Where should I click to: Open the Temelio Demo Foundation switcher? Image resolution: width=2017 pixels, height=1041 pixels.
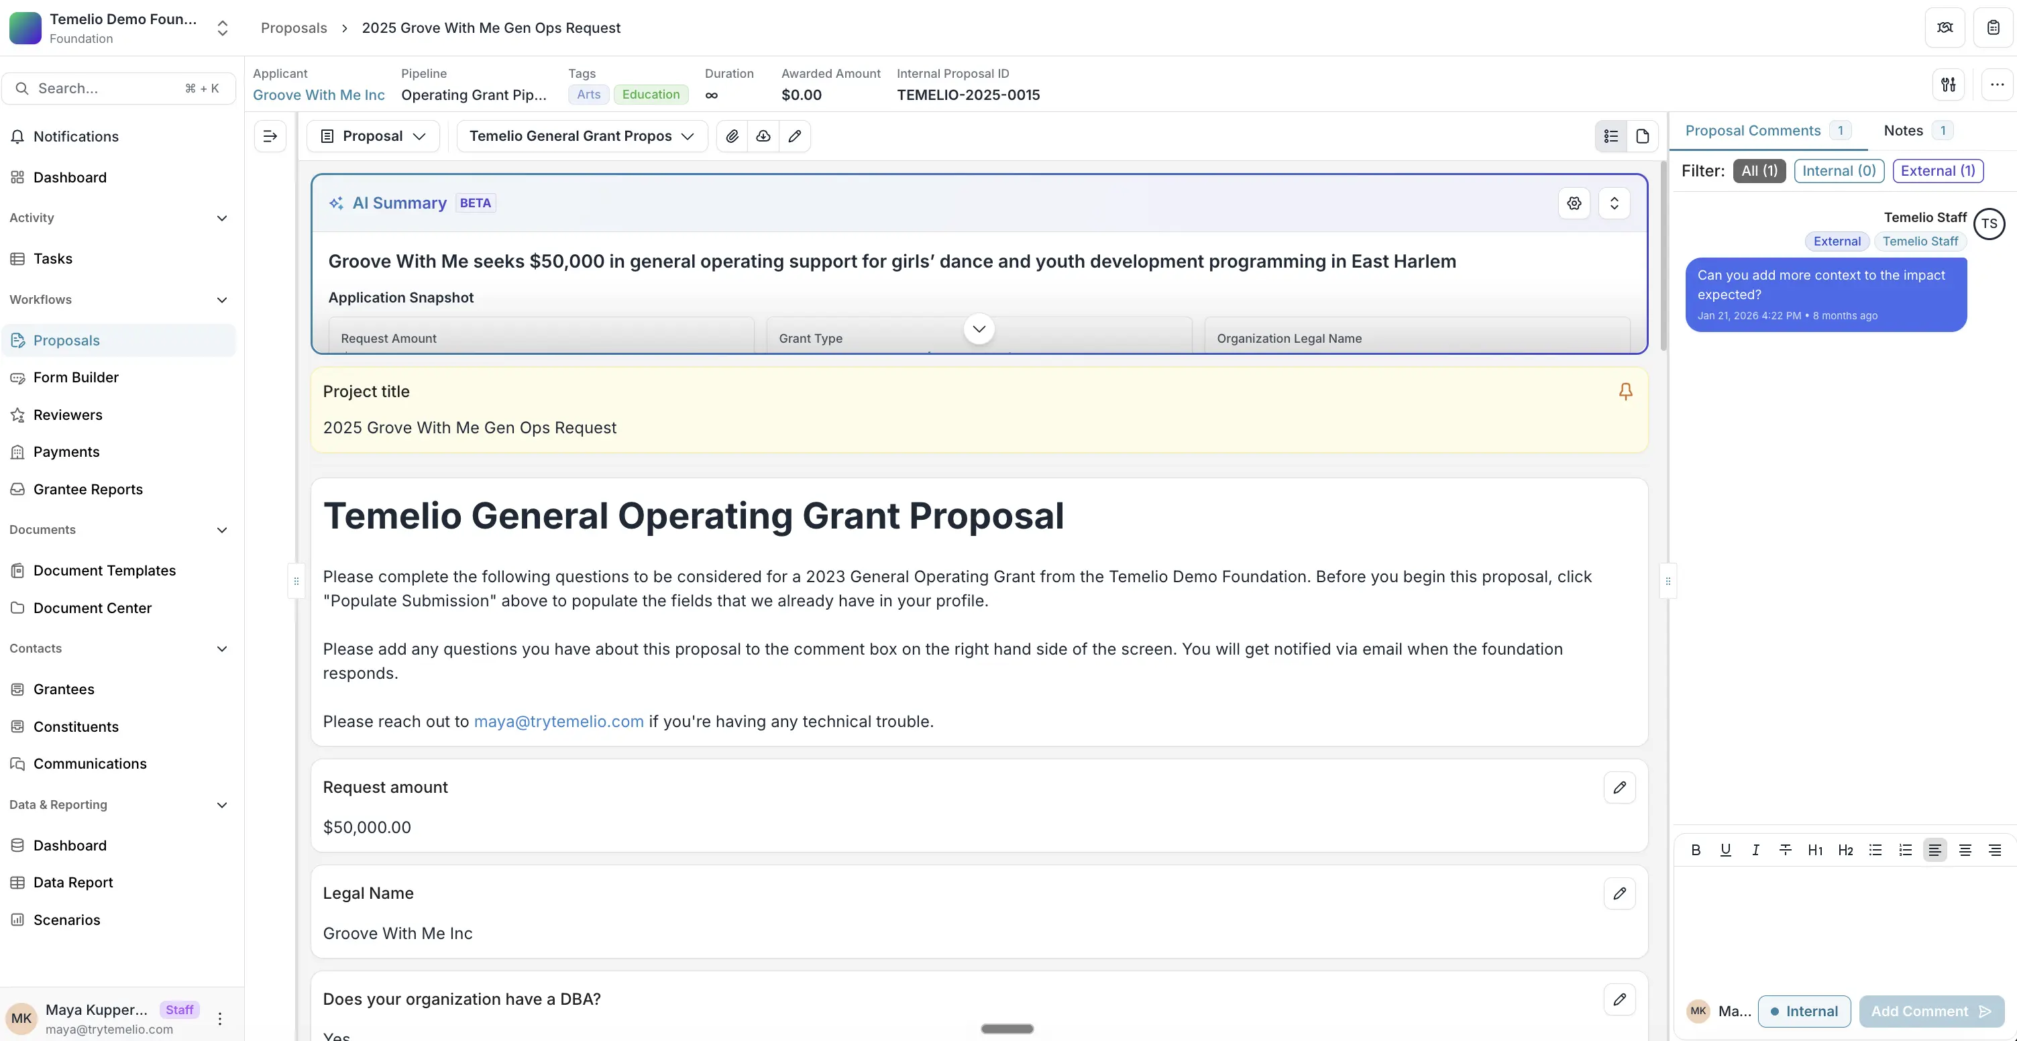(x=223, y=28)
